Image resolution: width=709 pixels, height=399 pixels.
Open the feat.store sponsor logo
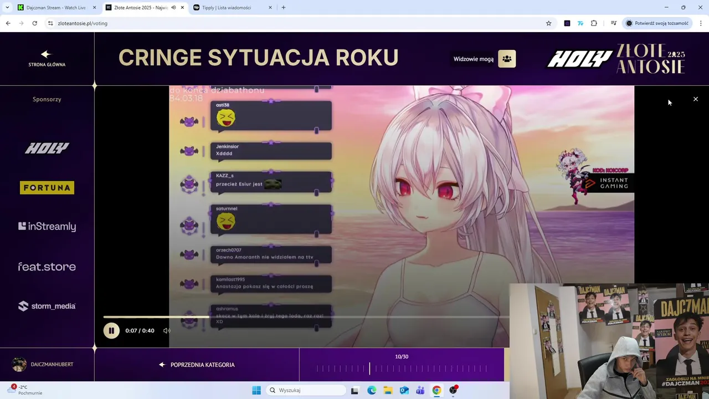pyautogui.click(x=47, y=267)
